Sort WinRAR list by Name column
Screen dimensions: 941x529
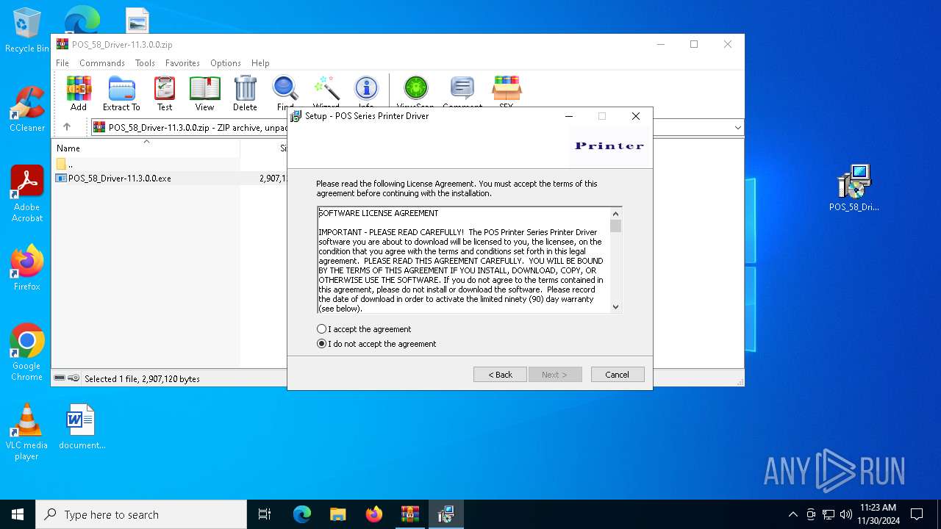[x=147, y=148]
